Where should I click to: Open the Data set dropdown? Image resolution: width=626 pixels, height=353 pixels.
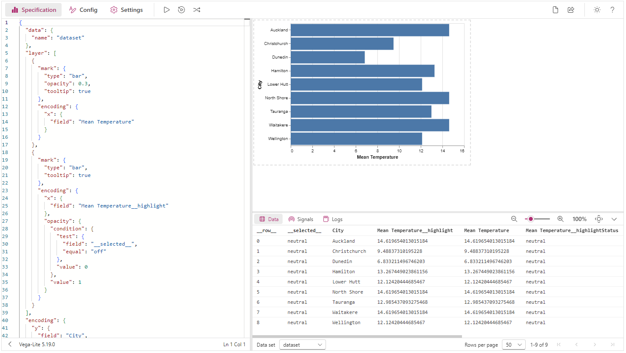[302, 345]
